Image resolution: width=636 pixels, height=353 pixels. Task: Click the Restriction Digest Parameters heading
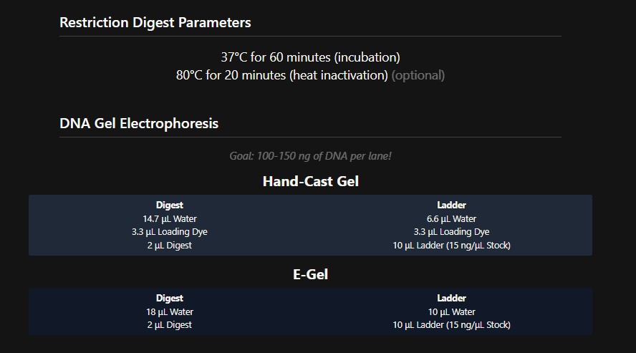(x=155, y=22)
